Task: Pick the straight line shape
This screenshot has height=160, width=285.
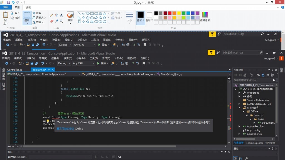Action: click(x=79, y=13)
